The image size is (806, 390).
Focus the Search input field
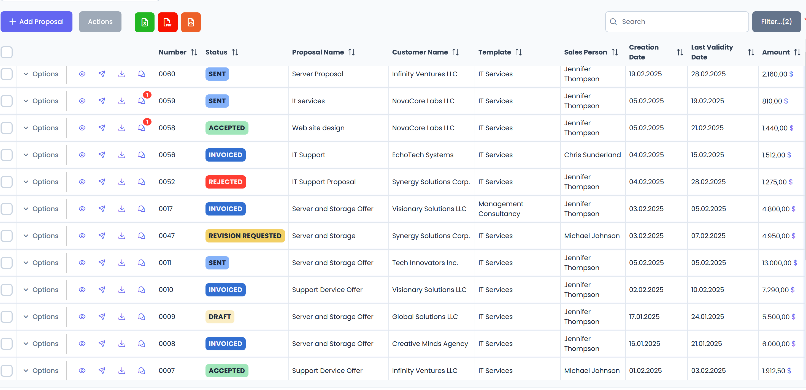click(677, 22)
